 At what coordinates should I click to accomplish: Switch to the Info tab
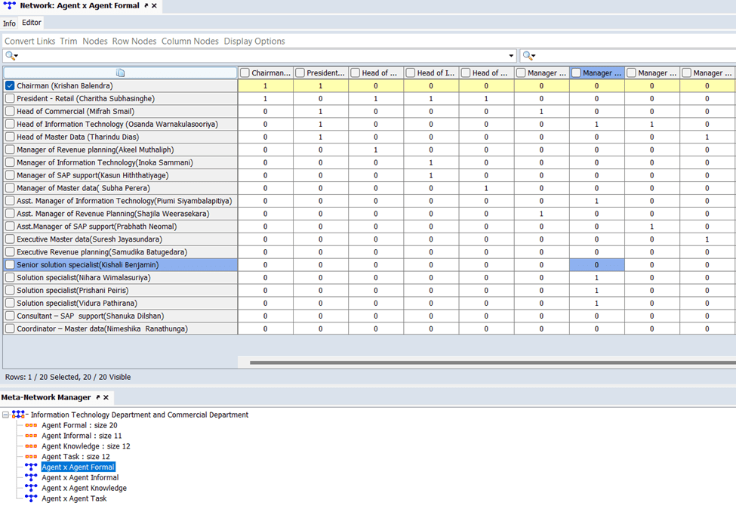(9, 23)
